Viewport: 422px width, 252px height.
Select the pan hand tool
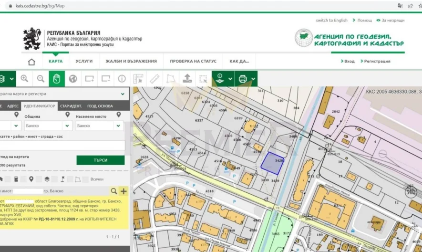click(x=56, y=79)
